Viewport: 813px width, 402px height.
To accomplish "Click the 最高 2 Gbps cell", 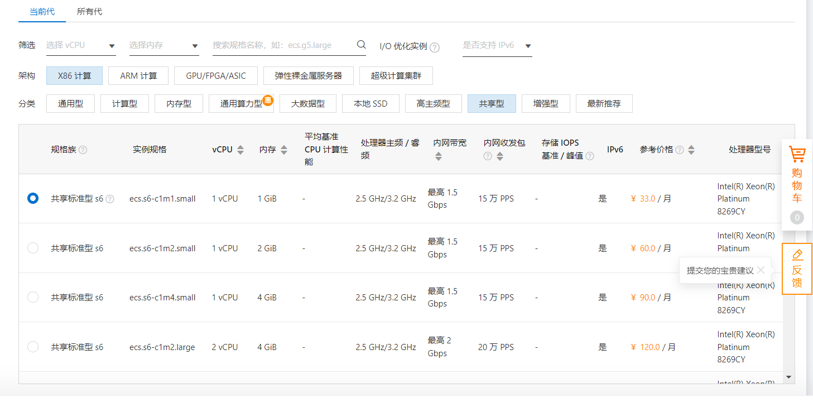I will [440, 347].
